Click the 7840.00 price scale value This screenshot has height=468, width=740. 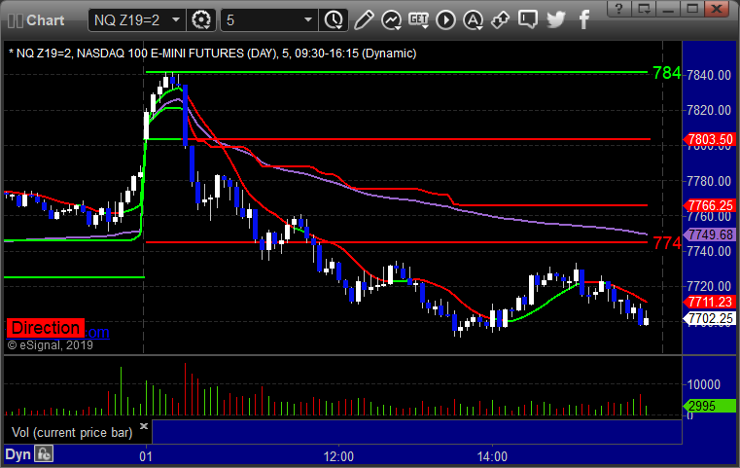[x=709, y=75]
